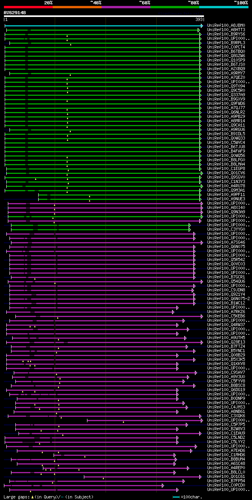This screenshot has height=500, width=252.
Task: Pick the row label UniRef100_Q9CA11
Action: click(226, 125)
